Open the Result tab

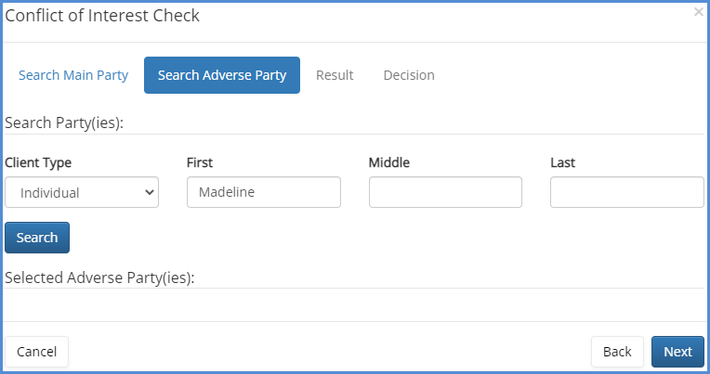[335, 75]
